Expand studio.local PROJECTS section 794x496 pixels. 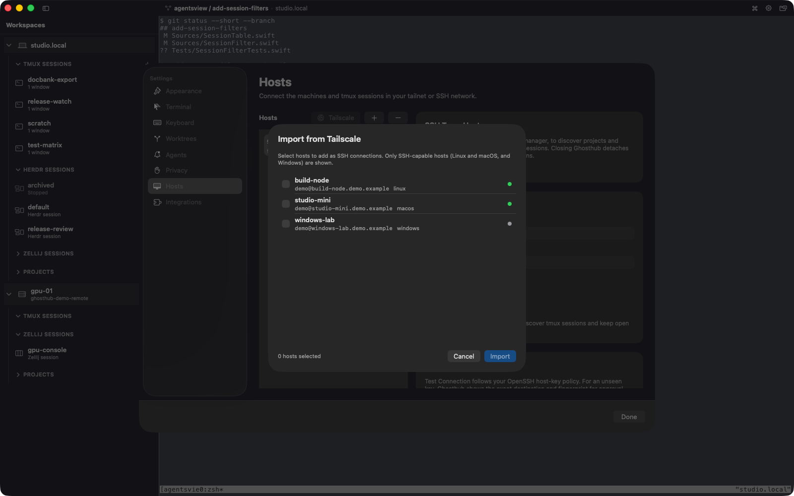[x=18, y=272]
